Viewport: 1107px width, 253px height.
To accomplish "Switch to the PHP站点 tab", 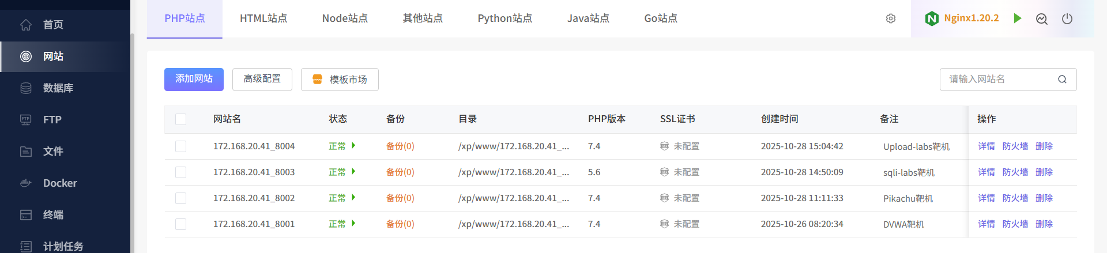I will pos(184,18).
